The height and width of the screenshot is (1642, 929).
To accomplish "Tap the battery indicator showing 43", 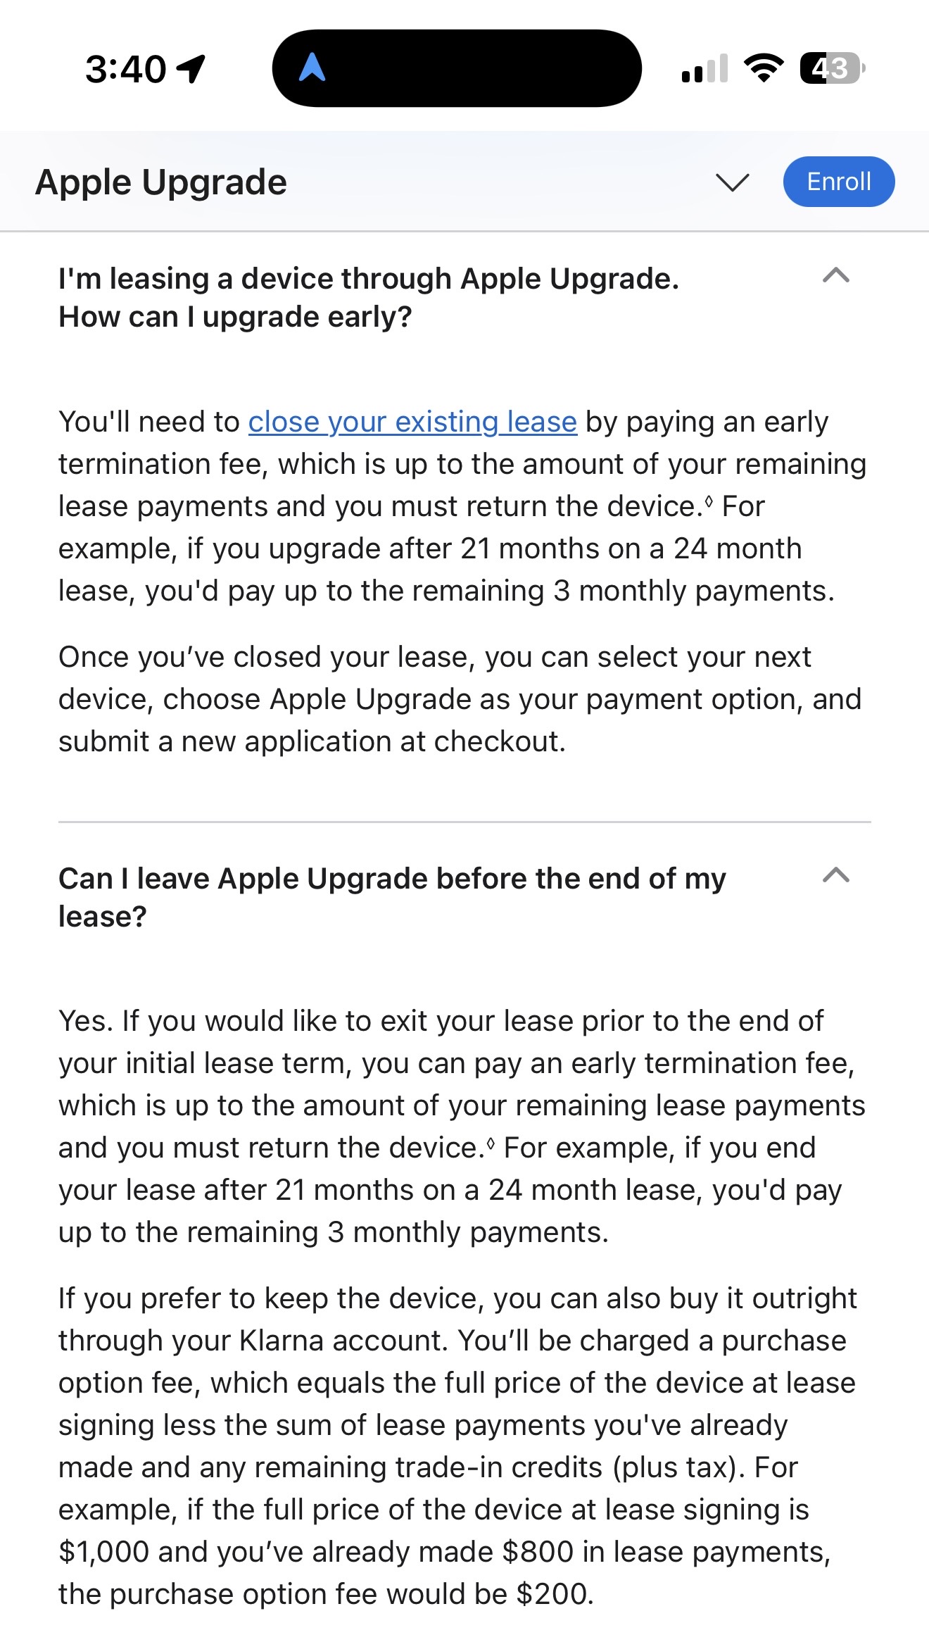I will point(832,68).
